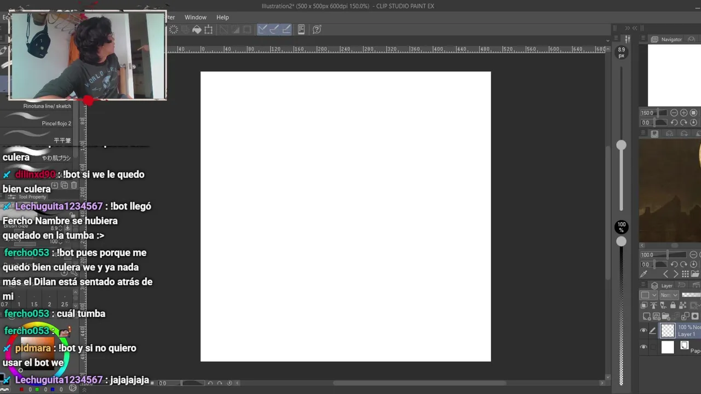701x394 pixels.
Task: Select the Layer 1 thumbnail
Action: coord(668,330)
